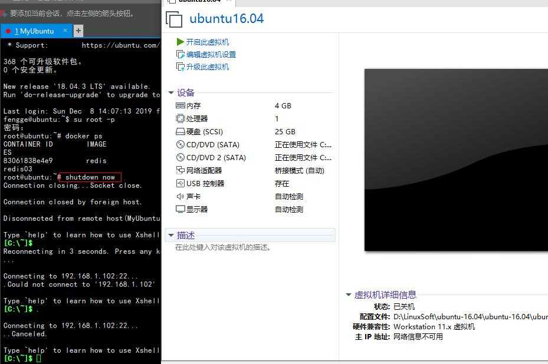
Task: Click the shutdown now command in terminal
Action: [90, 177]
